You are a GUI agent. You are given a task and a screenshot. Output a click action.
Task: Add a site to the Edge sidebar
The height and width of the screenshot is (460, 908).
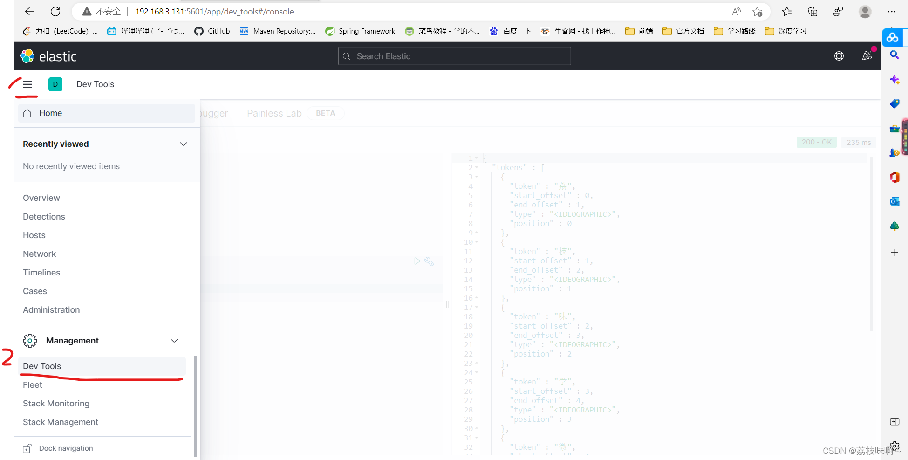click(x=894, y=252)
